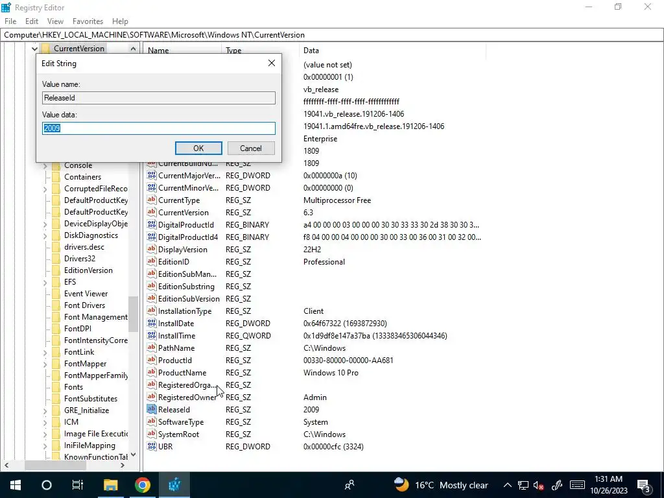Open the Help menu
Screen dimensions: 664x498
pos(120,21)
